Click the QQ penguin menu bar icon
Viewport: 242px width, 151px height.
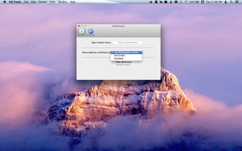156,2
